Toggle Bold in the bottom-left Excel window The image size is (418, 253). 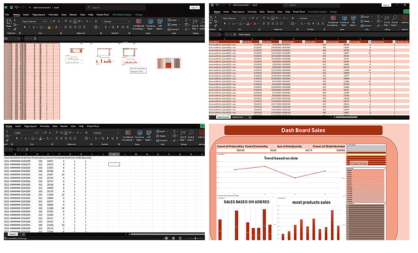(x=17, y=138)
